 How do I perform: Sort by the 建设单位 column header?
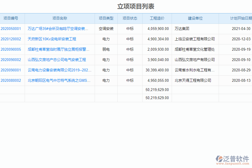click(x=195, y=18)
